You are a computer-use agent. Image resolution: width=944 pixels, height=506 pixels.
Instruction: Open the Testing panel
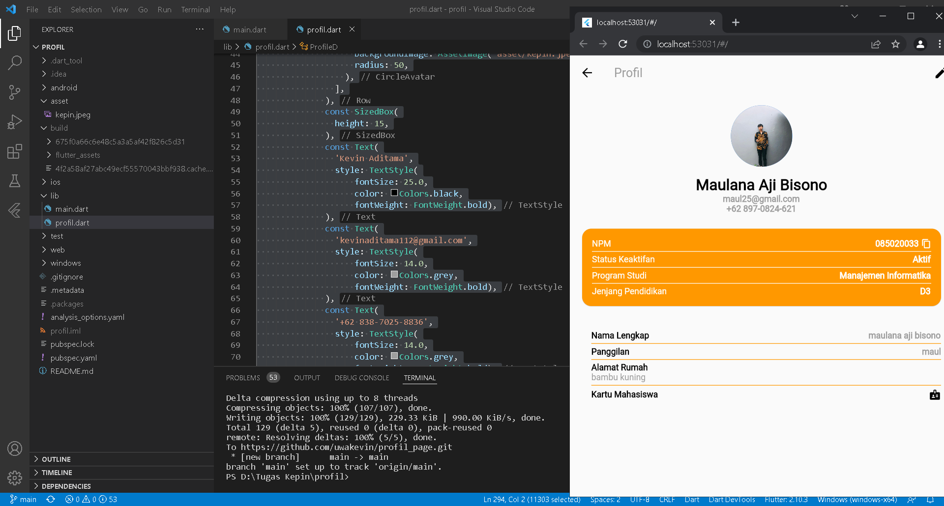tap(15, 181)
